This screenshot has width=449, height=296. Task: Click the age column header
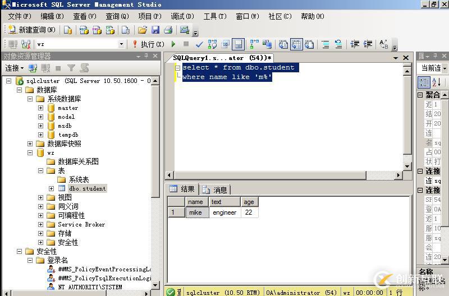point(249,202)
